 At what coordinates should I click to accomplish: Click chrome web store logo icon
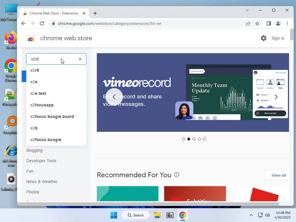pyautogui.click(x=31, y=38)
